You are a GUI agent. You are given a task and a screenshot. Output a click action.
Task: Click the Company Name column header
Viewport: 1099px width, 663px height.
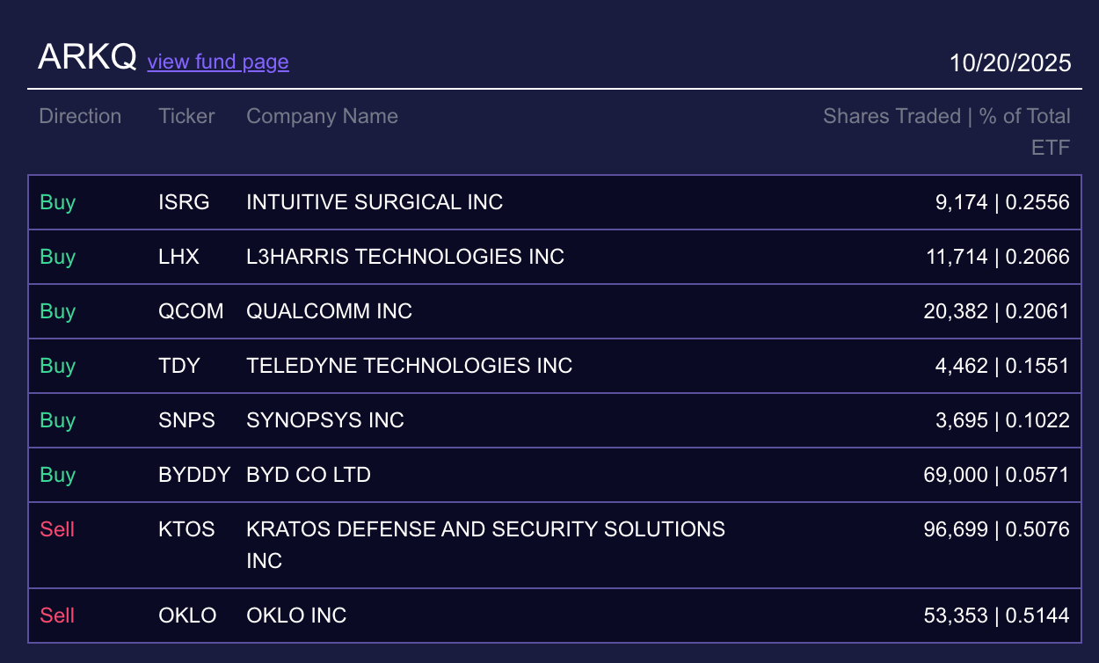point(322,116)
